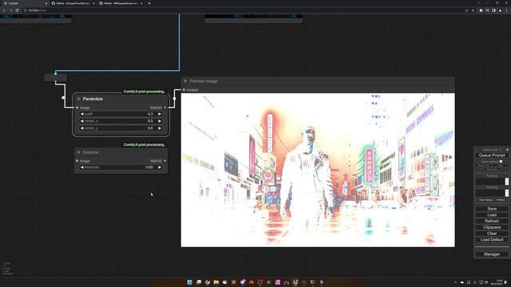Increase vertex_x using its right arrow
This screenshot has height=287, width=511.
coord(160,121)
